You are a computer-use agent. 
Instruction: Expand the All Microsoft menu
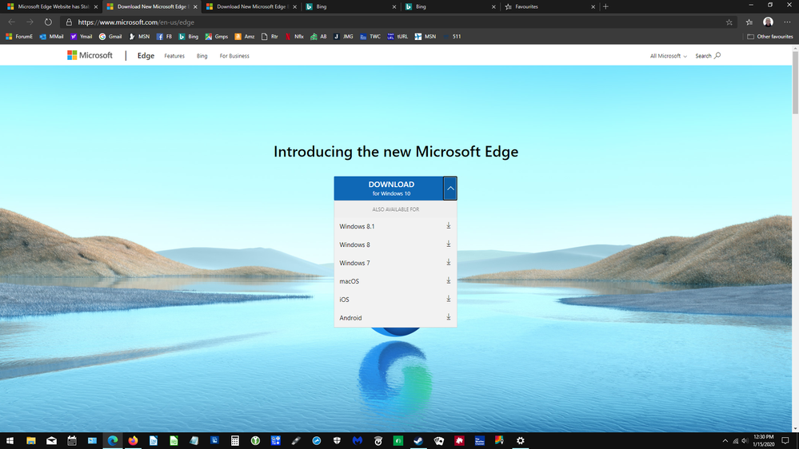point(668,56)
